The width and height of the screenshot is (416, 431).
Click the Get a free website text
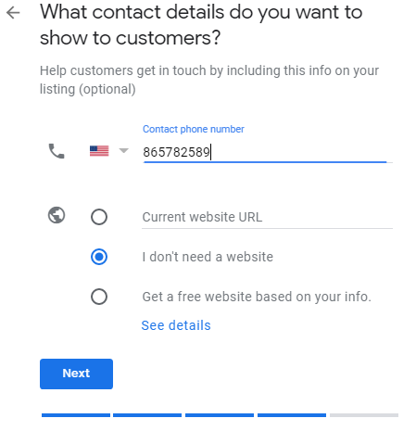tap(257, 297)
